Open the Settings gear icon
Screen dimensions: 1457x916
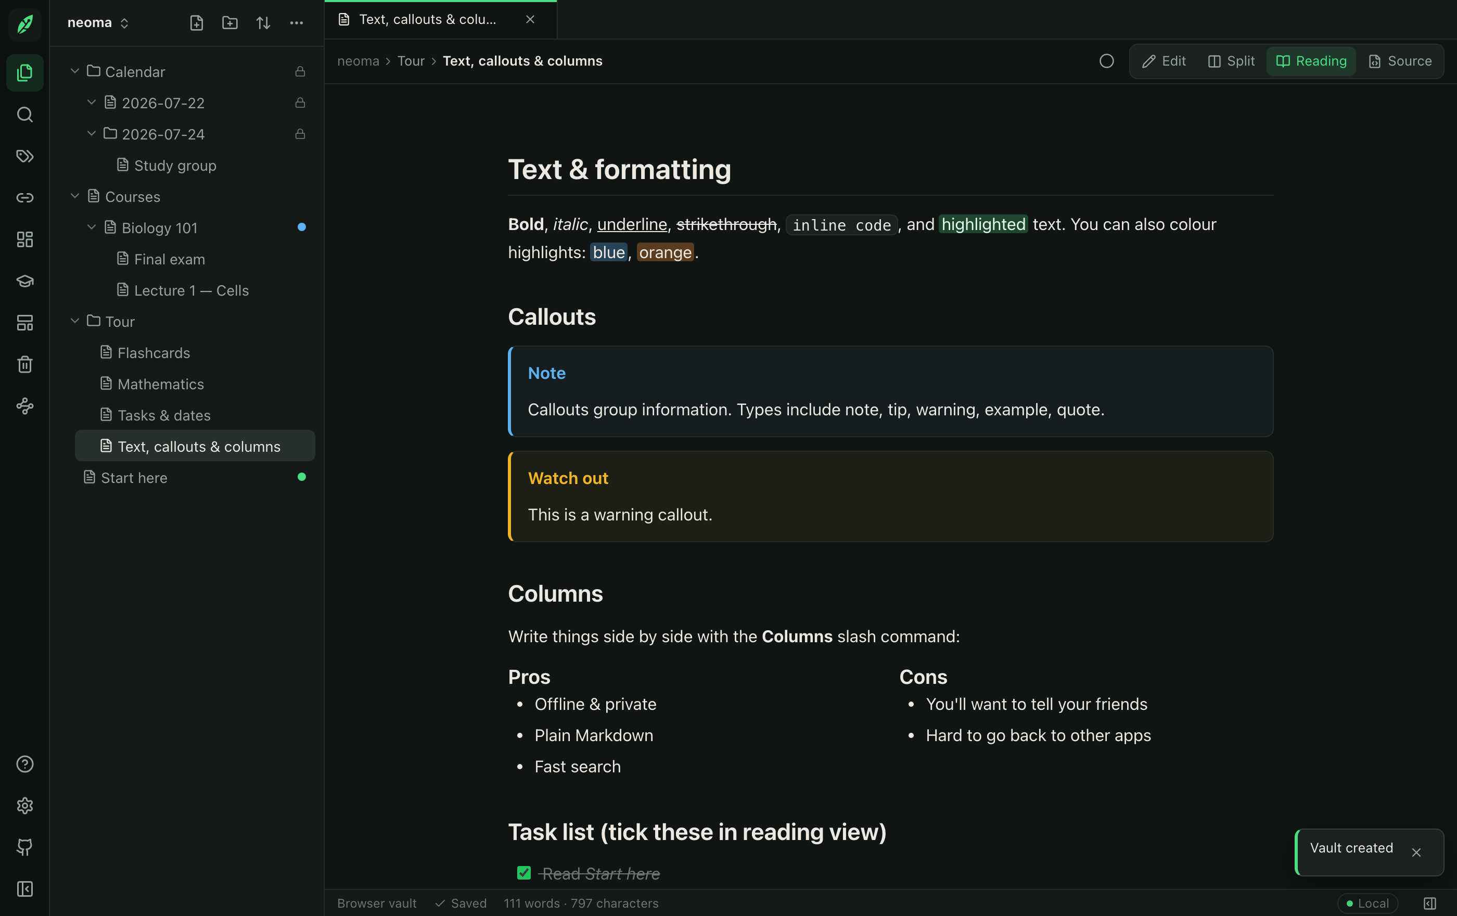pos(25,806)
